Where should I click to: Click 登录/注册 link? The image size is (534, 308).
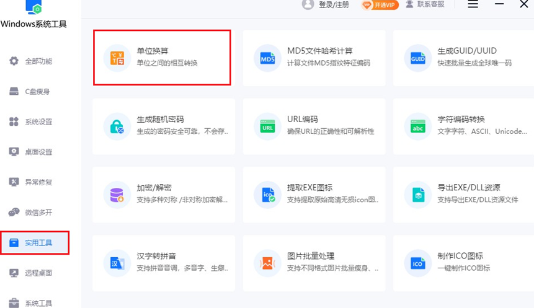click(x=334, y=5)
